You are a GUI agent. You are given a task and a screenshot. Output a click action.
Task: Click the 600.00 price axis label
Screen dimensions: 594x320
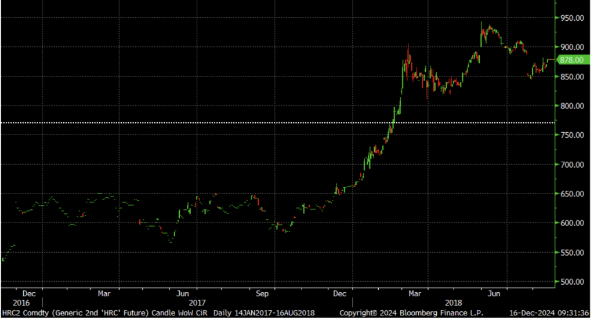coord(571,223)
